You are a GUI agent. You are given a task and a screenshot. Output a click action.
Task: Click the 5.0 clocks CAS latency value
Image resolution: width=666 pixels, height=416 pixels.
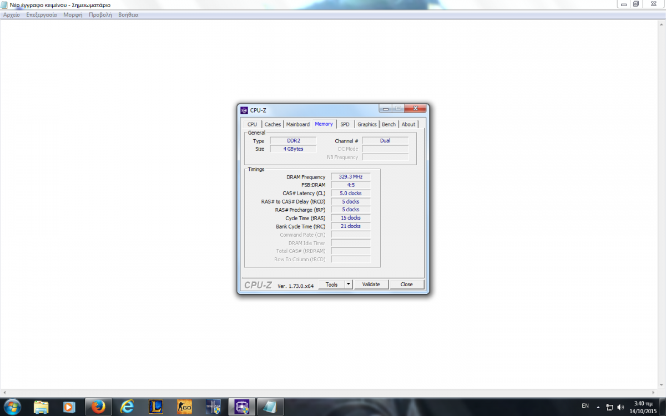pos(351,193)
